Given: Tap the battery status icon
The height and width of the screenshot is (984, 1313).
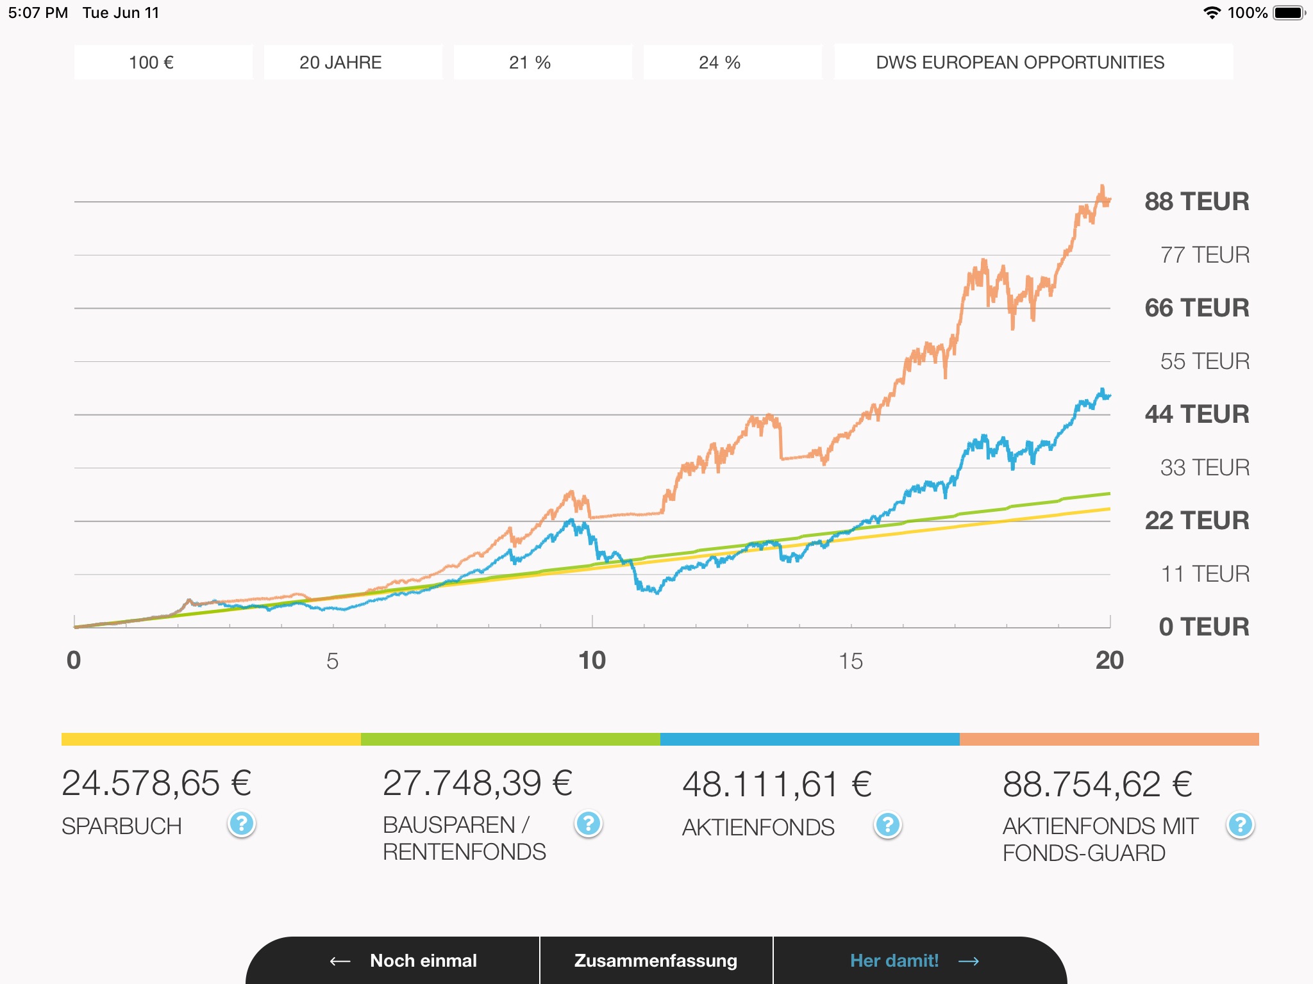Looking at the screenshot, I should click(1289, 13).
